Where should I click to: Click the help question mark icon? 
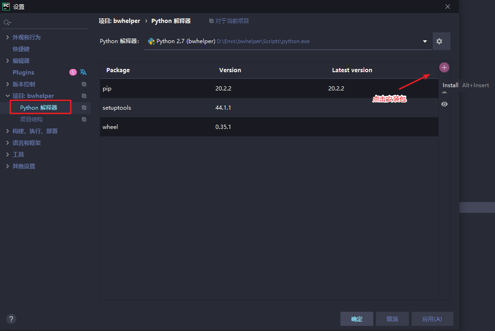(12, 319)
